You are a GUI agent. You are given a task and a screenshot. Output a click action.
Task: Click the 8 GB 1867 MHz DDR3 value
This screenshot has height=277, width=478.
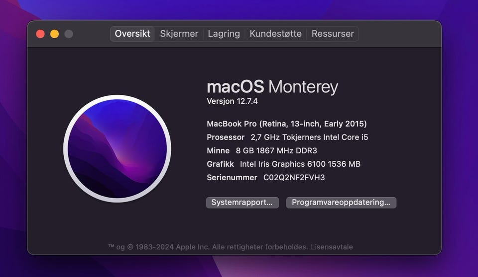(276, 150)
